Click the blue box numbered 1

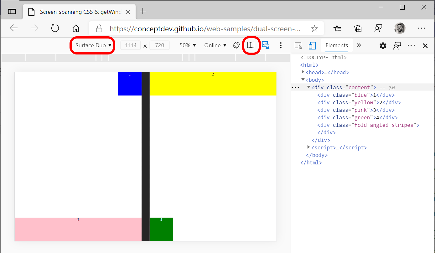130,84
